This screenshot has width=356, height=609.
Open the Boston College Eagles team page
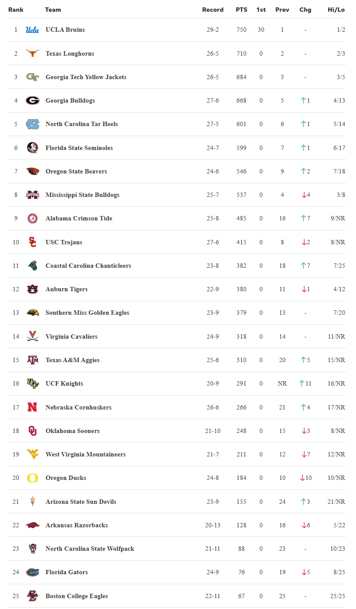(x=77, y=596)
